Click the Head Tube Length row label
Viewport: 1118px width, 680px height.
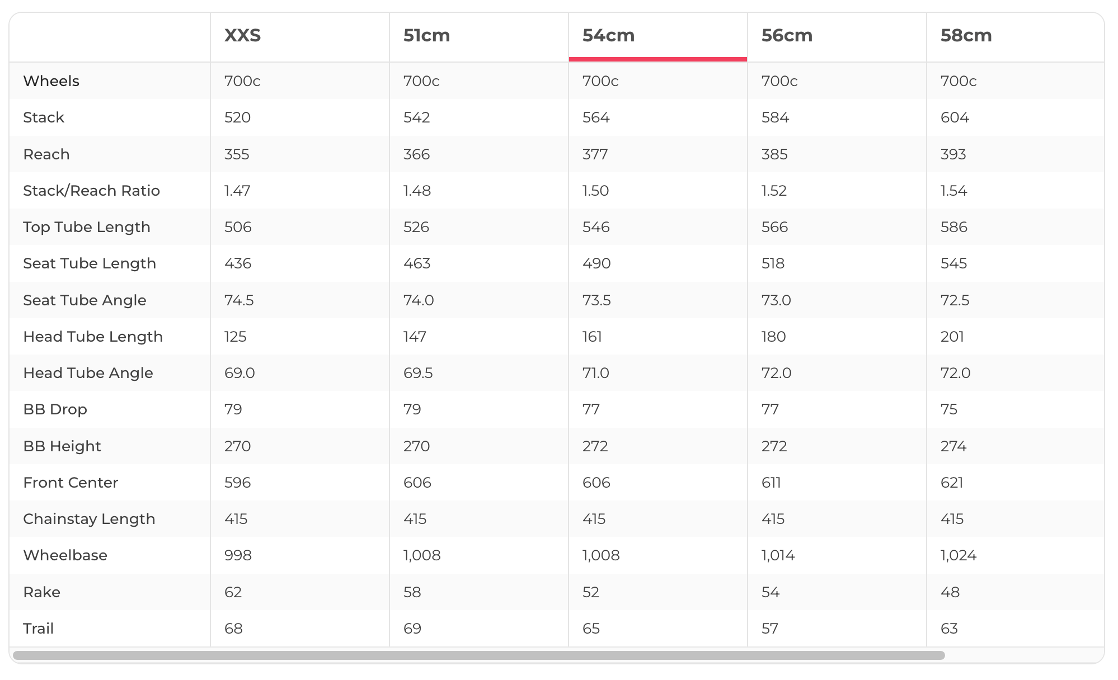click(93, 337)
